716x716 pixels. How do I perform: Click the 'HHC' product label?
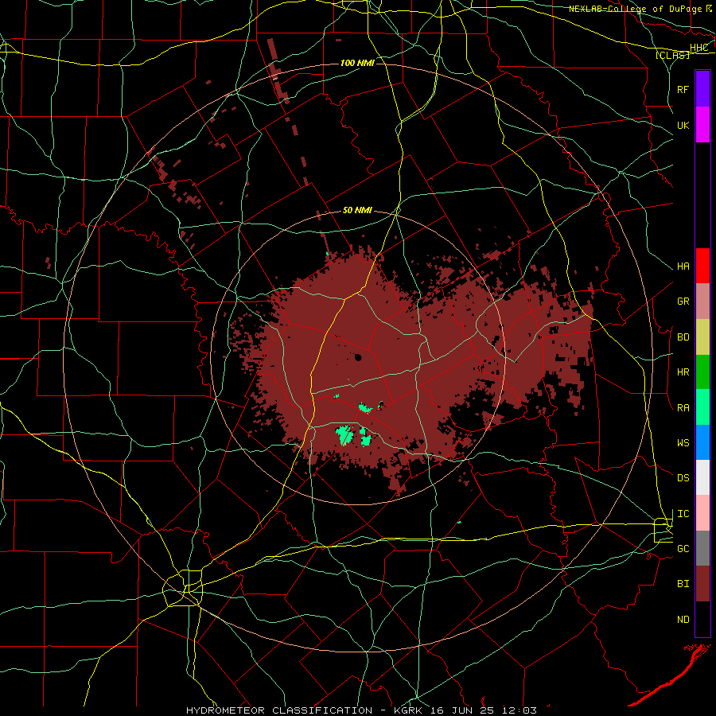pos(698,47)
